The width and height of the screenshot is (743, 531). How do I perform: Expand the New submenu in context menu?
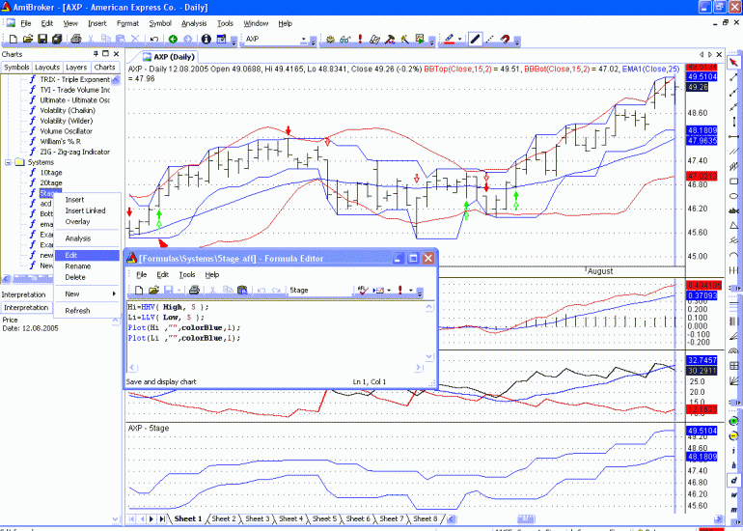pos(114,293)
